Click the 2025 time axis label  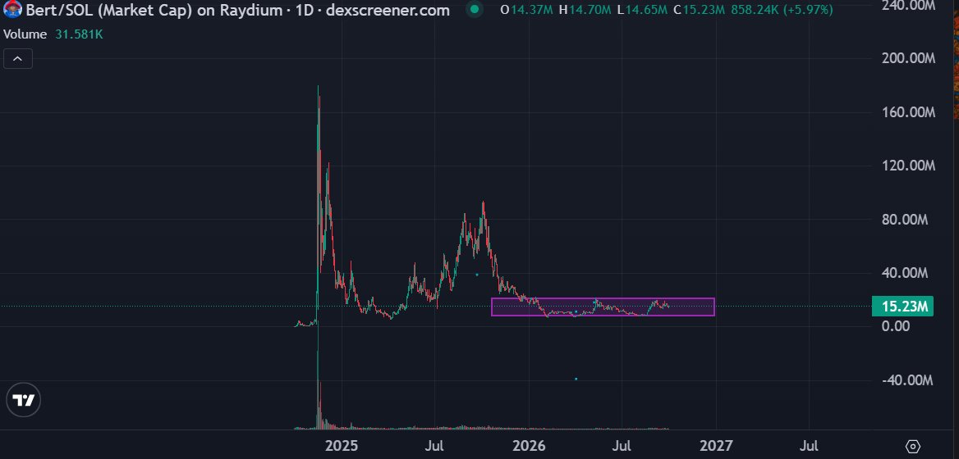point(342,446)
